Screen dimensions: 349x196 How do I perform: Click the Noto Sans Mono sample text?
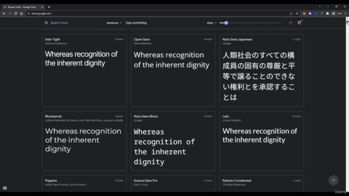coord(164,146)
